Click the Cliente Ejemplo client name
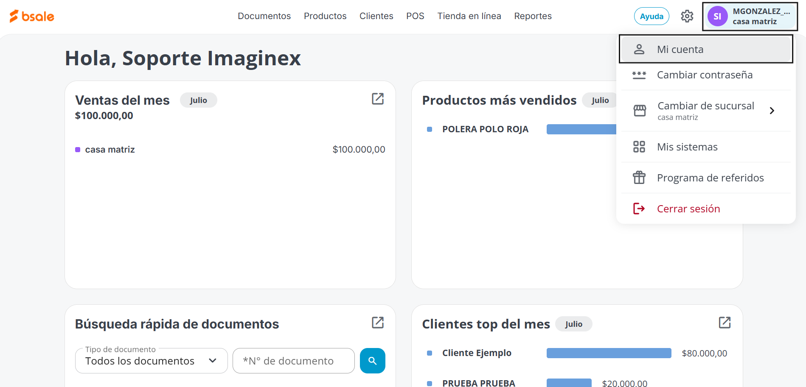 pyautogui.click(x=477, y=353)
